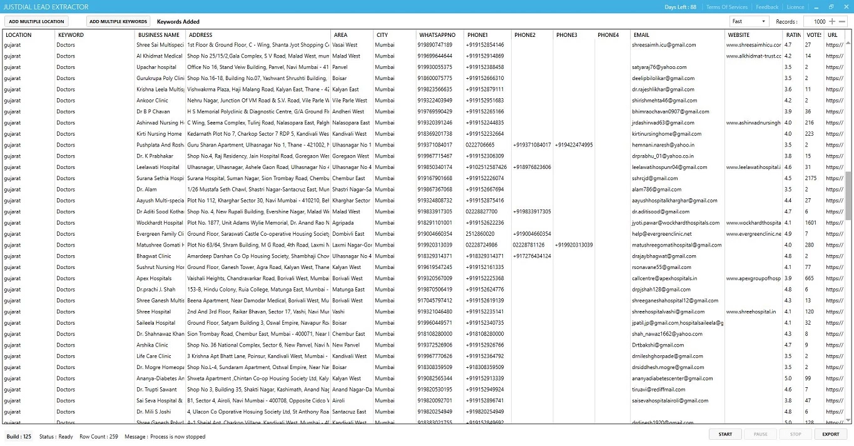Image resolution: width=854 pixels, height=446 pixels.
Task: Click the plus icon to increase Records
Action: point(832,21)
